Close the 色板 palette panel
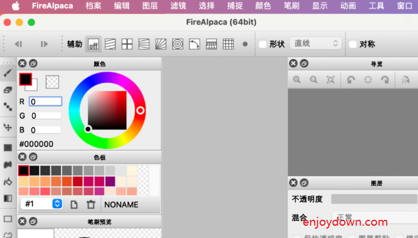 pos(22,157)
